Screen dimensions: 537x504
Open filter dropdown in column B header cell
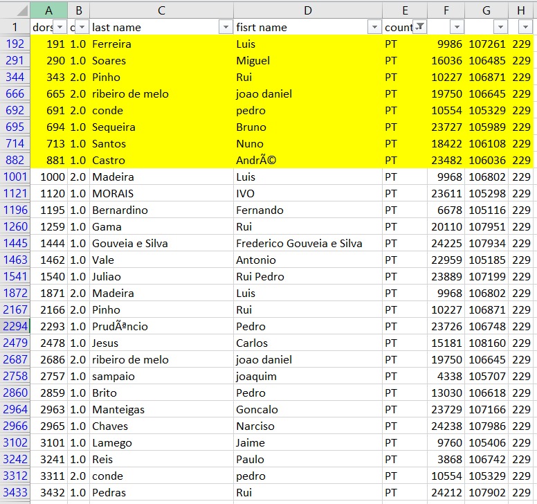click(x=82, y=27)
